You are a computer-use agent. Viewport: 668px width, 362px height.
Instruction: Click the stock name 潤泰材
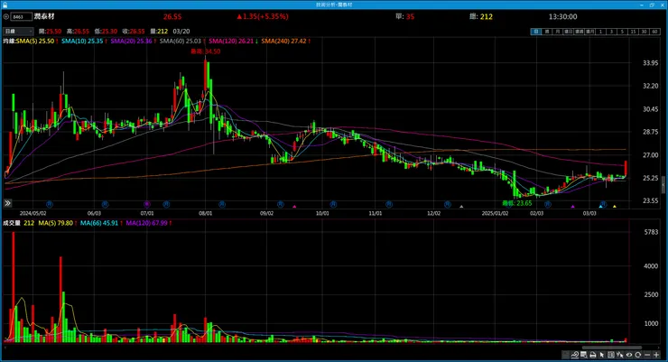point(44,16)
